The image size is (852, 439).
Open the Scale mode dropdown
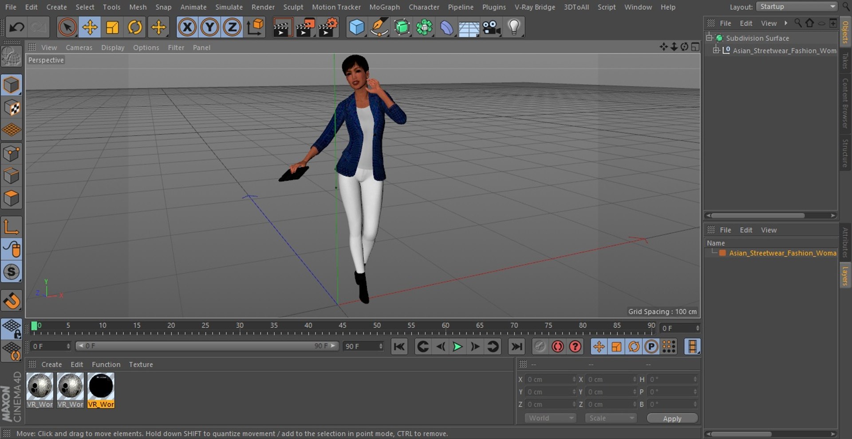611,418
